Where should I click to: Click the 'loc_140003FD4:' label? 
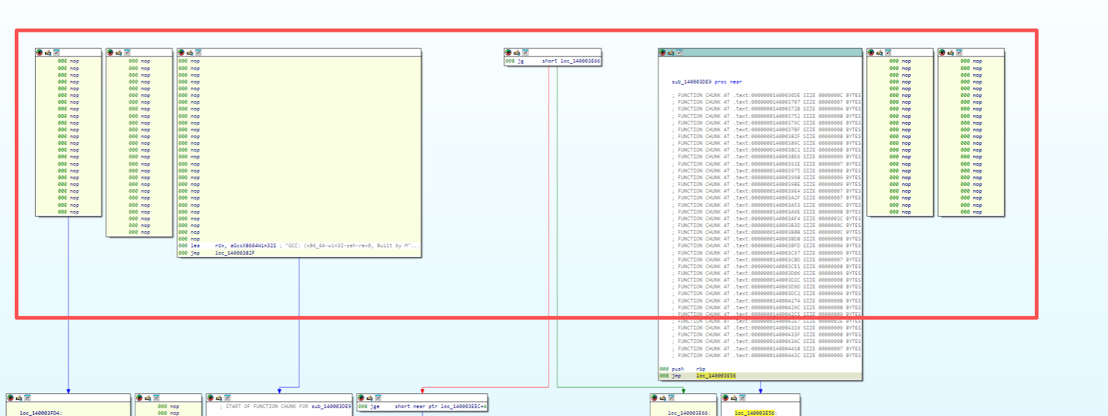click(x=41, y=413)
